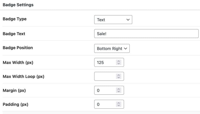Lower Padding with the stepper down arrow
Image resolution: width=200 pixels, height=114 pixels.
point(119,106)
